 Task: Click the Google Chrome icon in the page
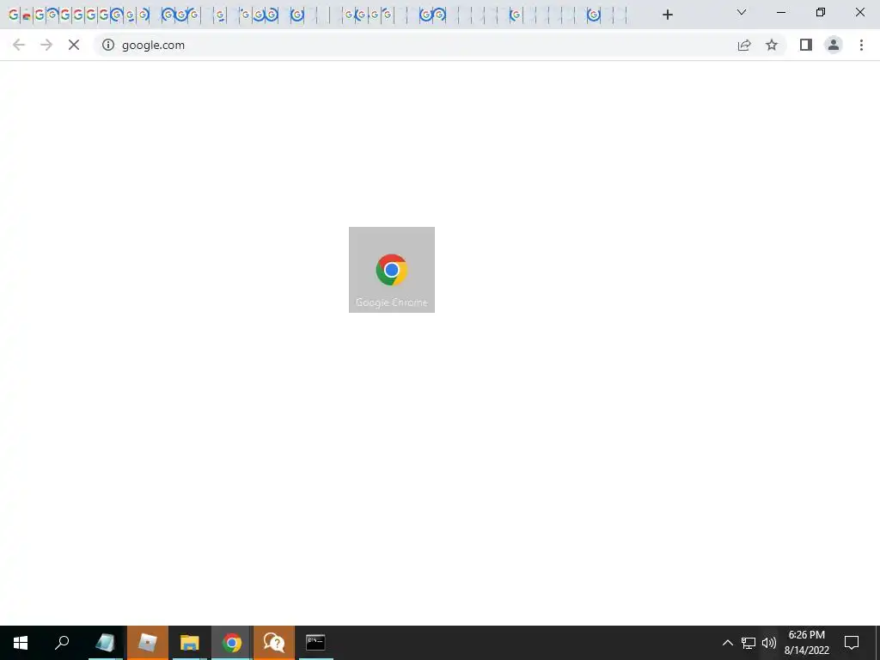pyautogui.click(x=392, y=270)
